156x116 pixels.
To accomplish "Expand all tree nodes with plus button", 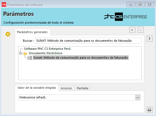I will point(132,30).
